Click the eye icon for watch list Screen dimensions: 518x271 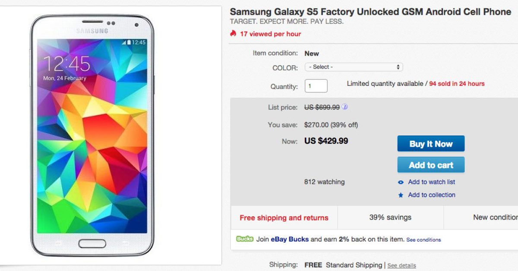tap(401, 183)
